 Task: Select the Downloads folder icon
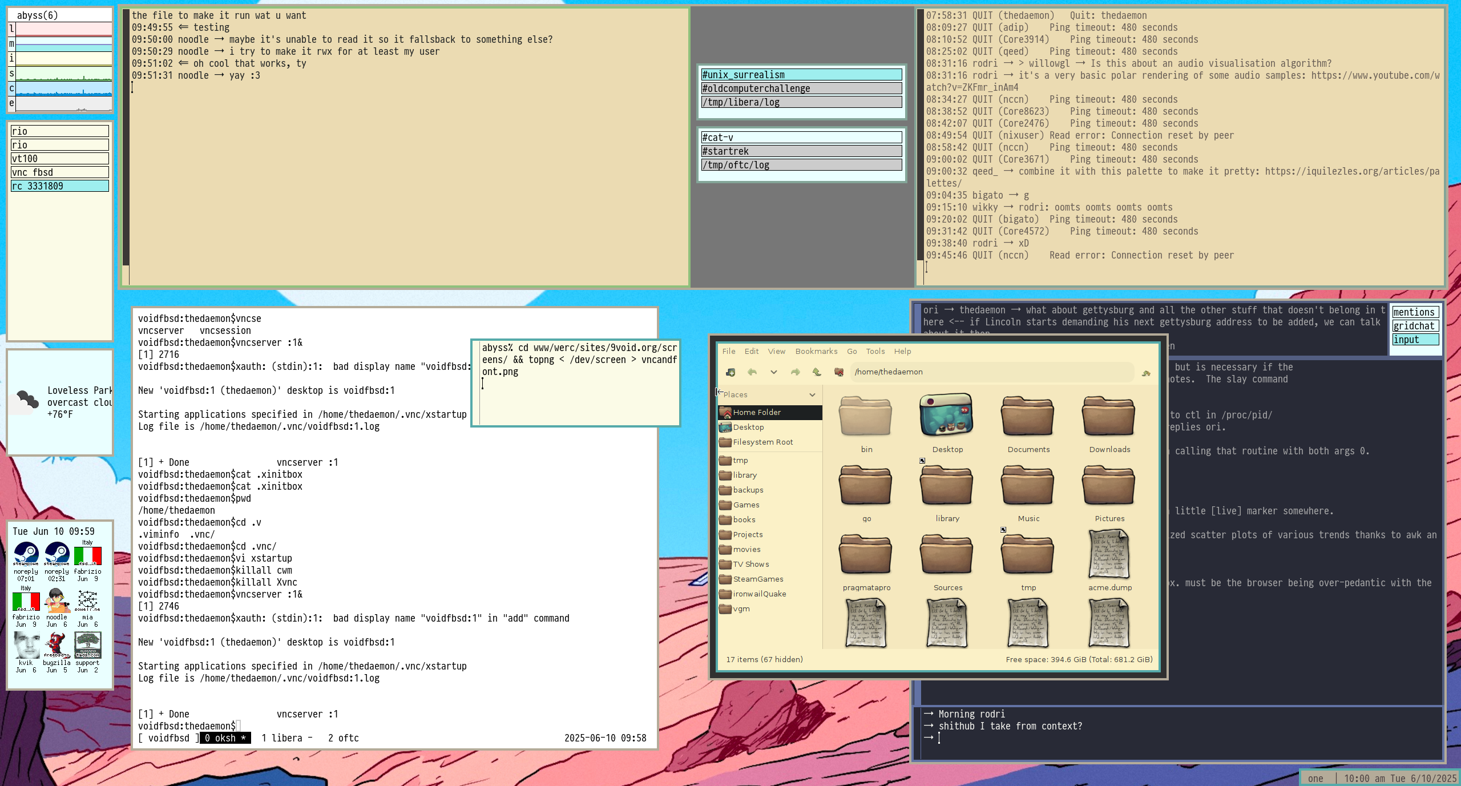(1109, 417)
